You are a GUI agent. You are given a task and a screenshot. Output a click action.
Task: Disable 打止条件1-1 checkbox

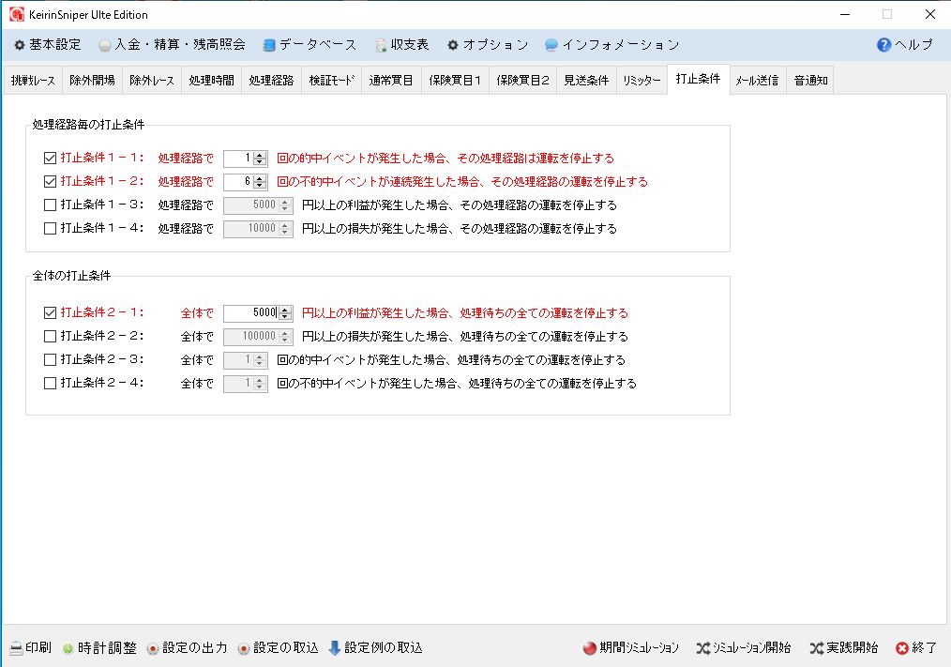pyautogui.click(x=51, y=159)
